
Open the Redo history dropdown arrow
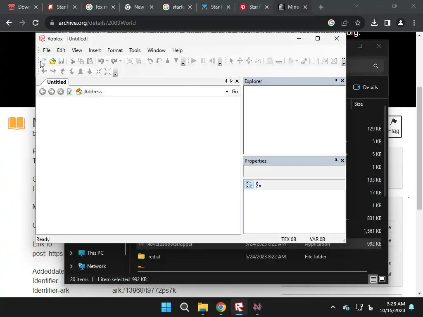pos(120,61)
